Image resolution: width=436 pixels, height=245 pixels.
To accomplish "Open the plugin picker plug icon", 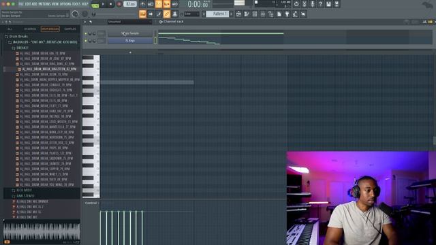I will pos(287,14).
